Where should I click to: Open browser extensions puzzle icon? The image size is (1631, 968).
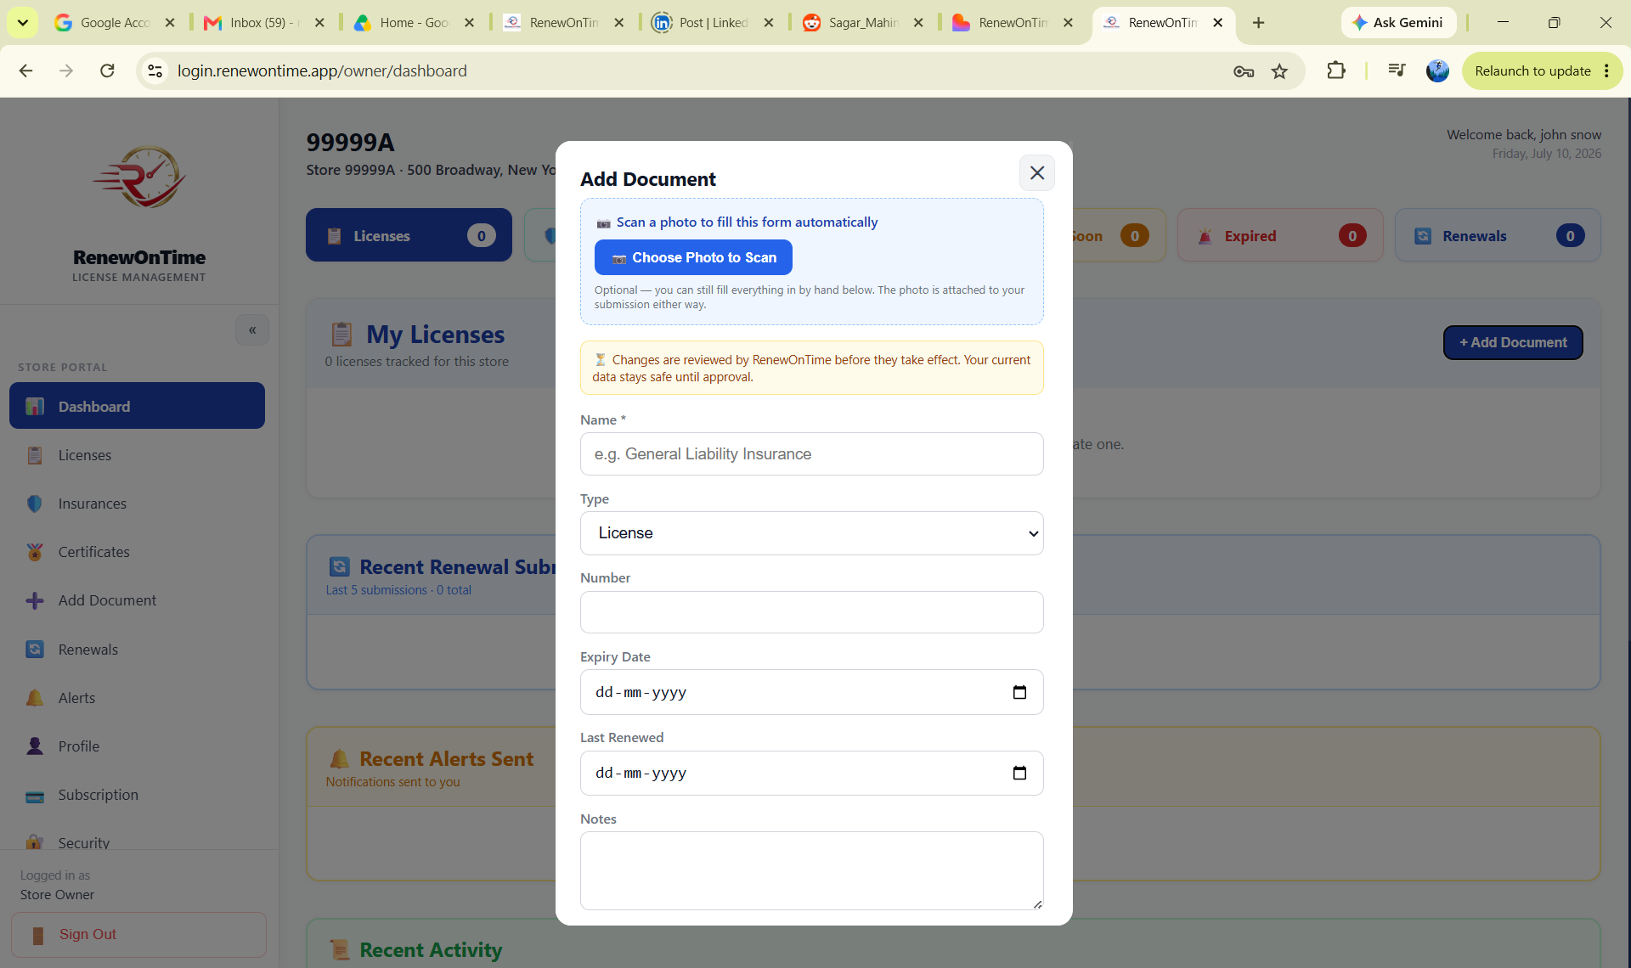point(1335,70)
